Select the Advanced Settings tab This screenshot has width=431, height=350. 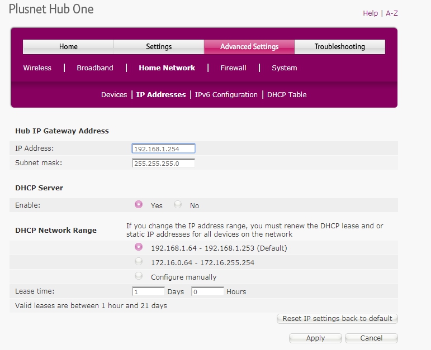tap(249, 47)
